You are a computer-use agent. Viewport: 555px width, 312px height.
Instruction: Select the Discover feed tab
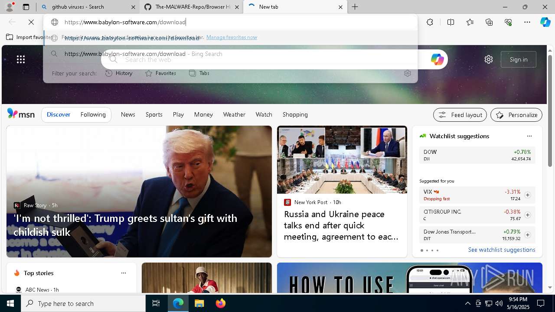coord(59,114)
